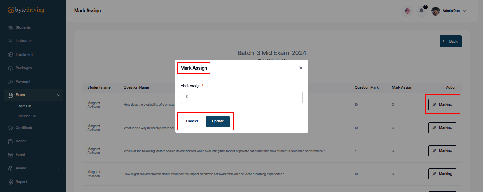
Task: Click the Certificate sidebar icon
Action: tap(10, 128)
